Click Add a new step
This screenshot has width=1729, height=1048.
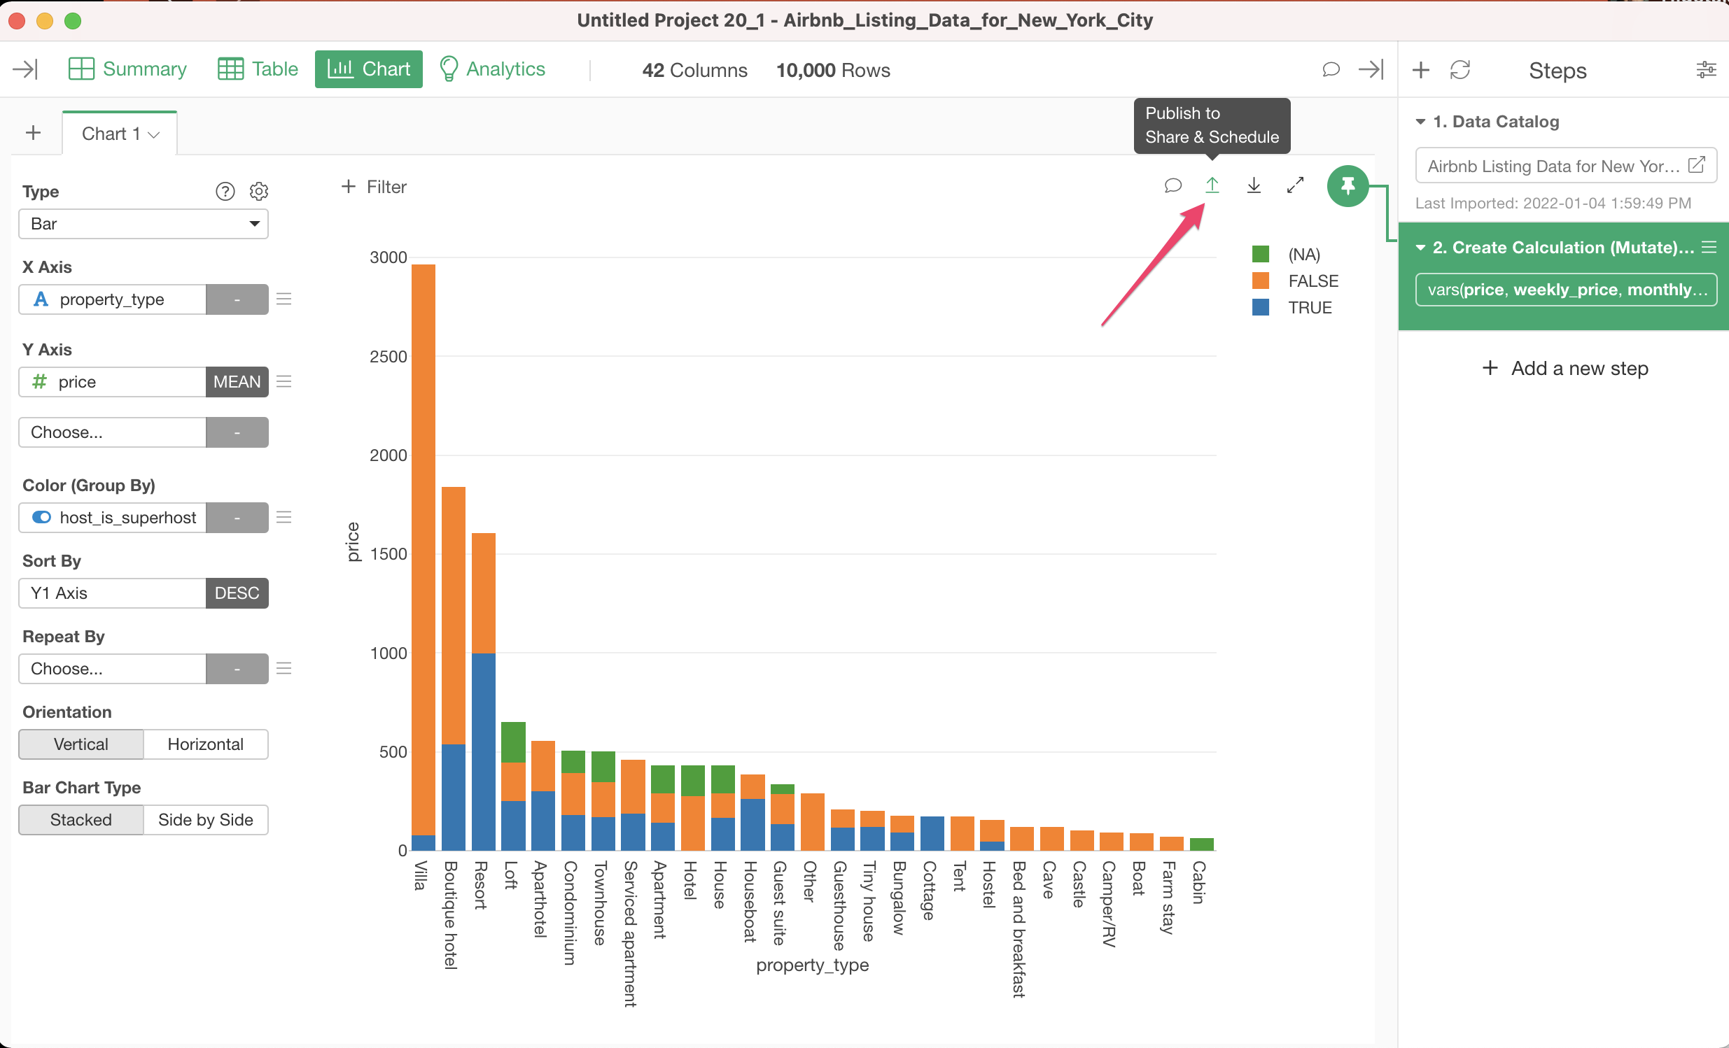point(1564,368)
